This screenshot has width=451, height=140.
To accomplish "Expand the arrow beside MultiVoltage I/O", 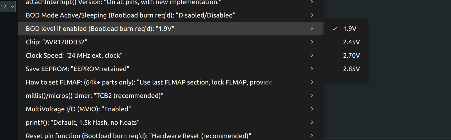I will [312, 109].
